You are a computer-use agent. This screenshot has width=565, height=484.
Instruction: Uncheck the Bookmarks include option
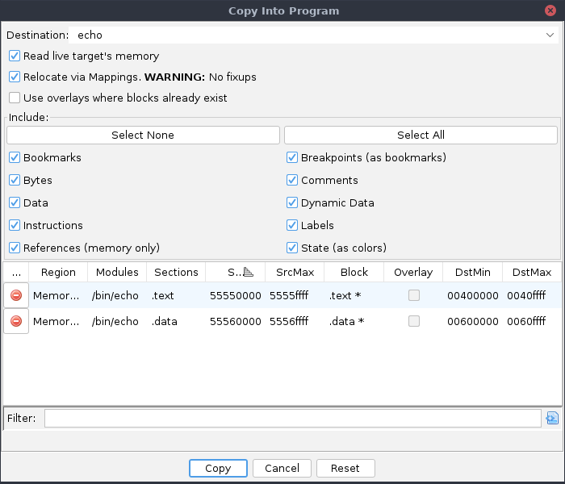coord(15,158)
